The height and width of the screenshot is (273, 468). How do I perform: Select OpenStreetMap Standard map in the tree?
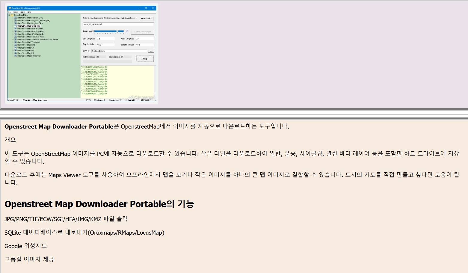click(x=30, y=37)
